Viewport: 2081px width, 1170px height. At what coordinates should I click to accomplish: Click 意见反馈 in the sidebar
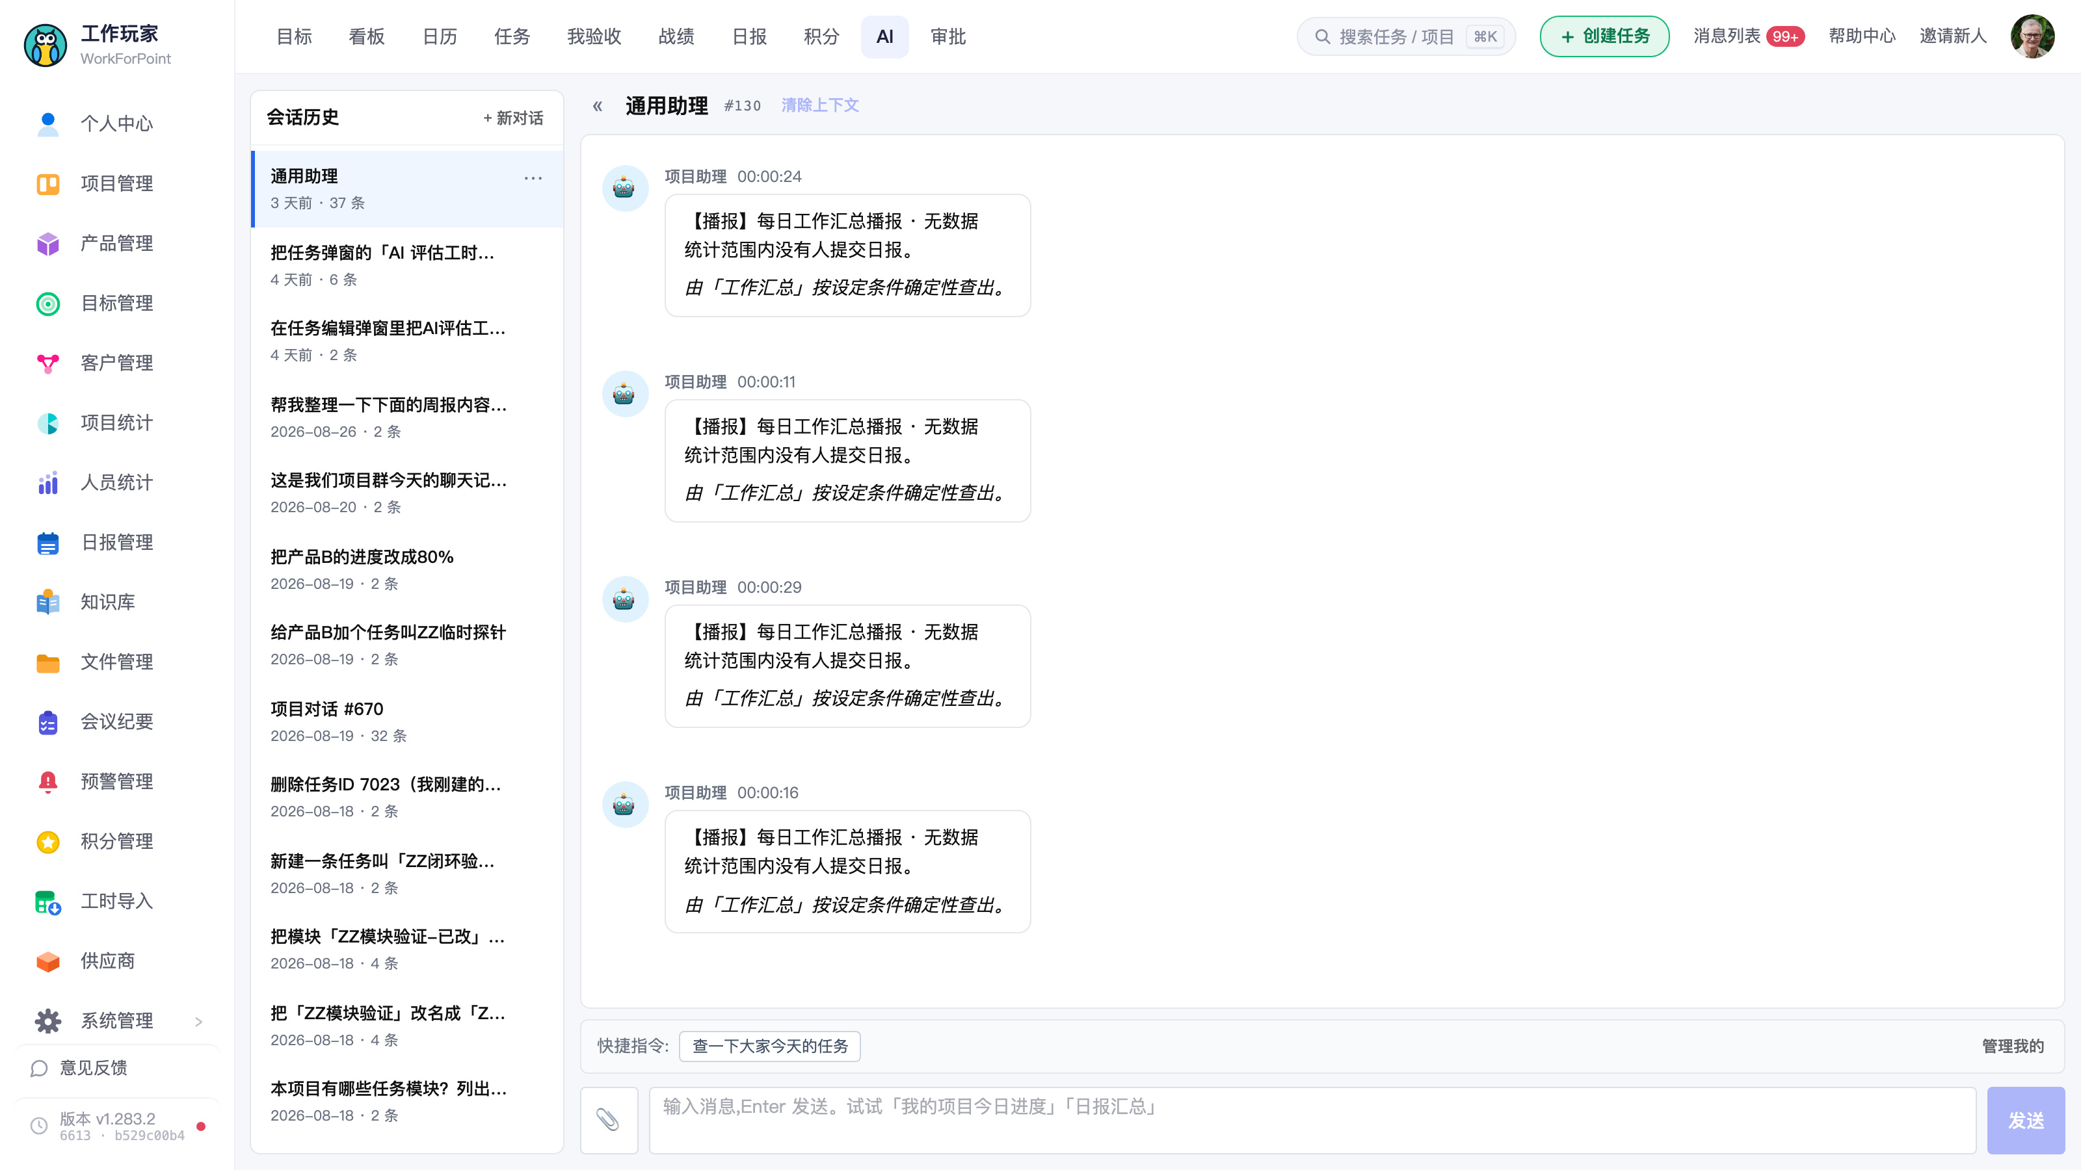(93, 1067)
